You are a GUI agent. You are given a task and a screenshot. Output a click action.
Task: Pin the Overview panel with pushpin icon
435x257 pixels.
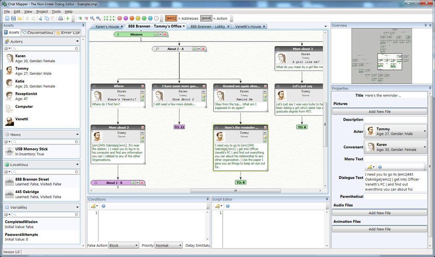pos(425,25)
